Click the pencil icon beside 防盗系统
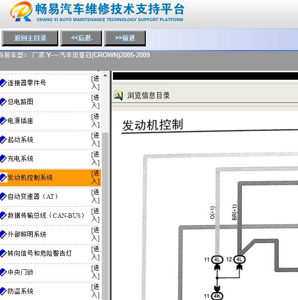298x300 pixels. point(3,291)
